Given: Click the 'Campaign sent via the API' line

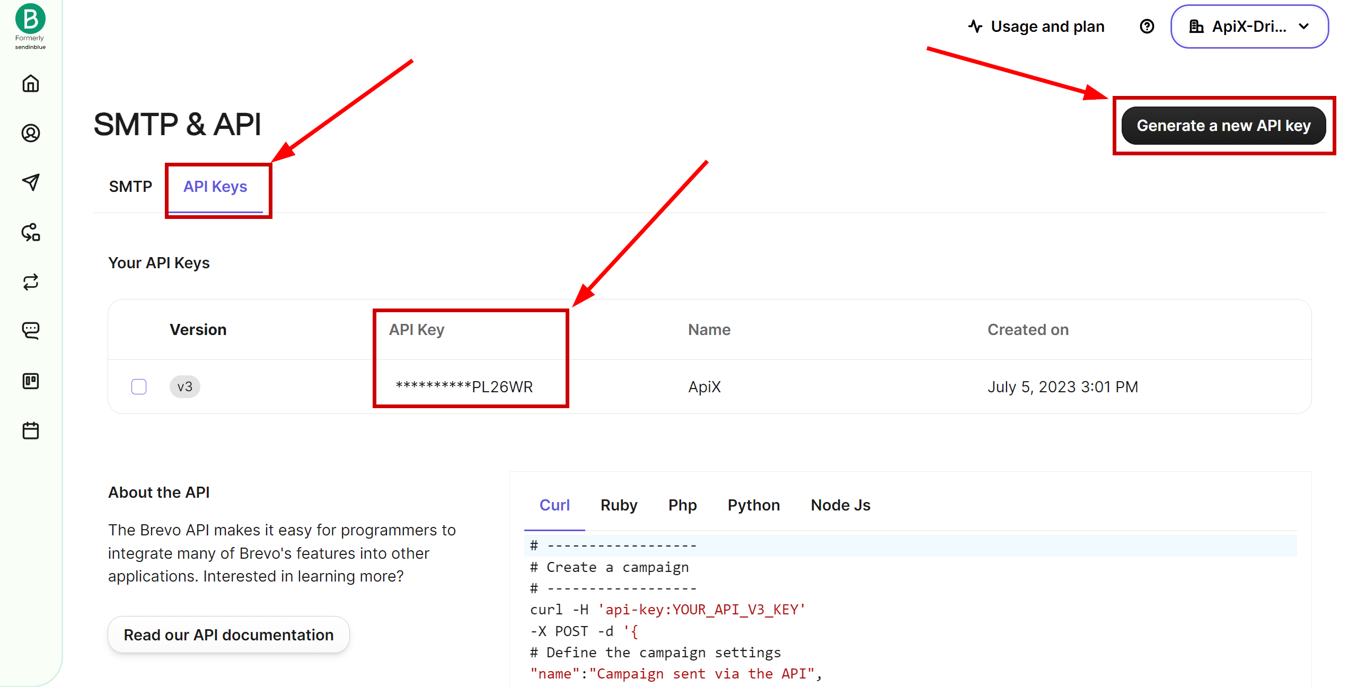Looking at the screenshot, I should coord(676,674).
